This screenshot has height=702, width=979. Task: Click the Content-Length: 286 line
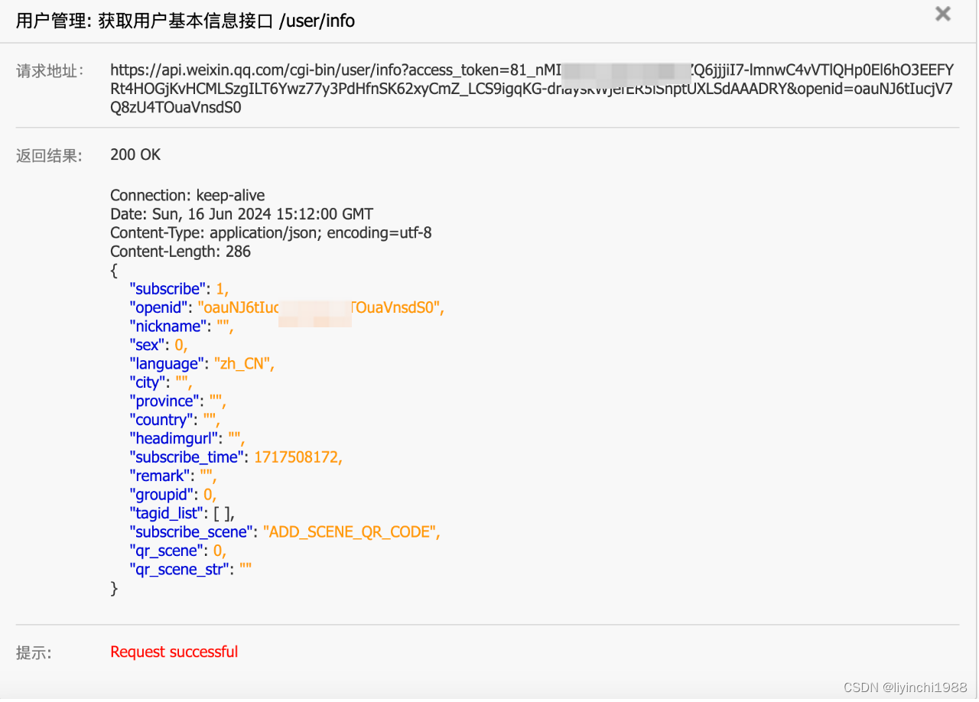(181, 252)
